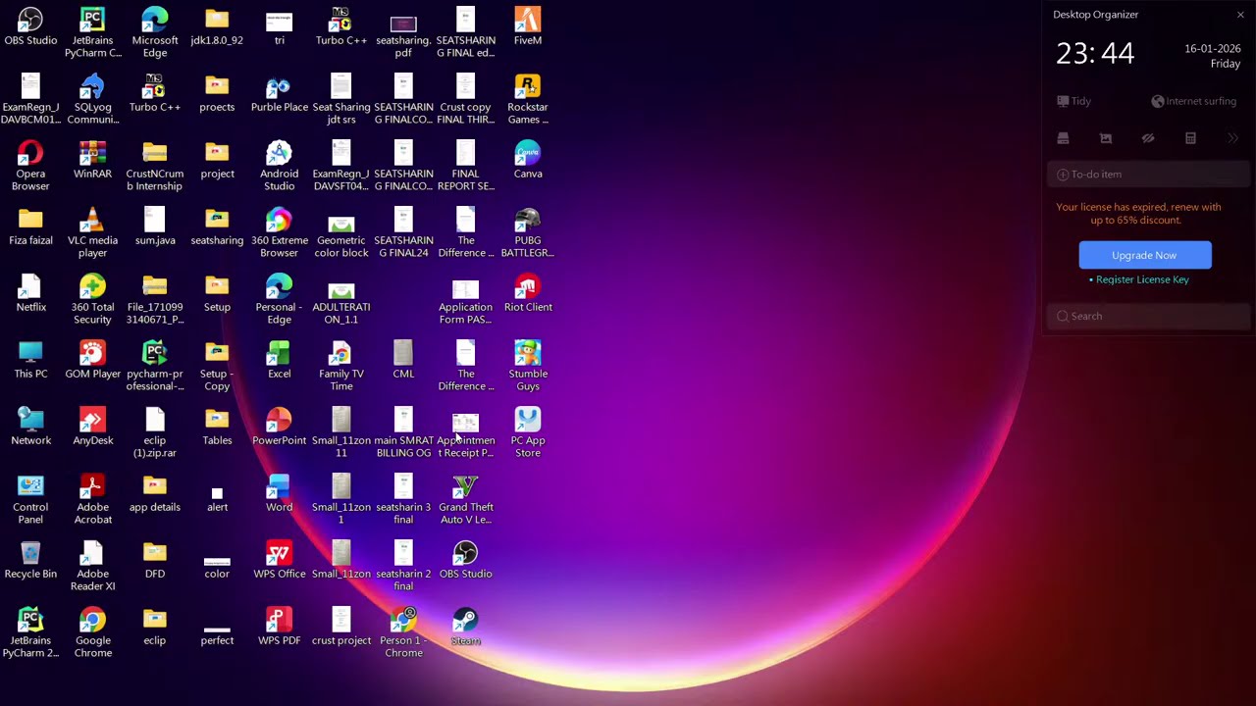Open the Adobe Reader XI icon
The height and width of the screenshot is (706, 1256).
click(x=92, y=566)
